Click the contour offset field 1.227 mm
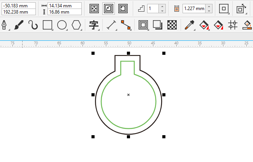Image resolution: width=253 pixels, height=162 pixels. click(x=194, y=9)
